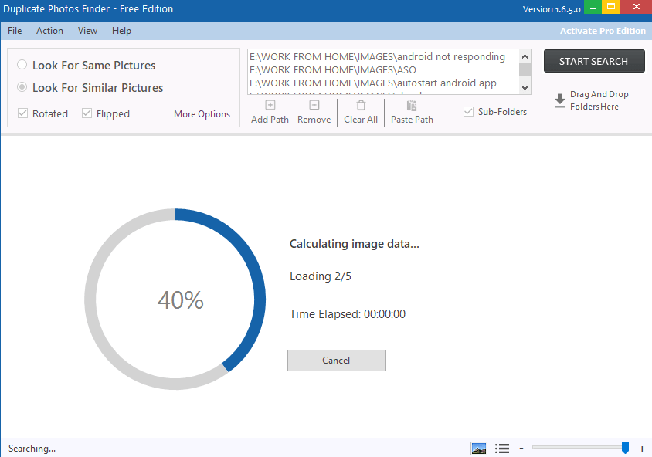Toggle the Flipped checkbox
The height and width of the screenshot is (457, 652).
(x=87, y=113)
